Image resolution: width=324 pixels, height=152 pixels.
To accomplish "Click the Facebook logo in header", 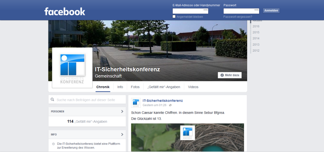I will pyautogui.click(x=65, y=11).
